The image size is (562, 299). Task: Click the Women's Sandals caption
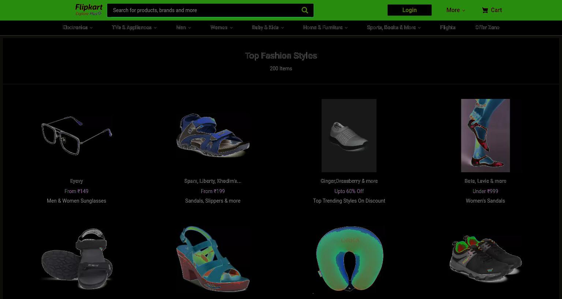pos(485,201)
